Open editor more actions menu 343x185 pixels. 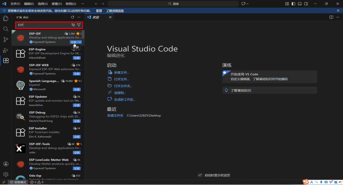pyautogui.click(x=338, y=17)
